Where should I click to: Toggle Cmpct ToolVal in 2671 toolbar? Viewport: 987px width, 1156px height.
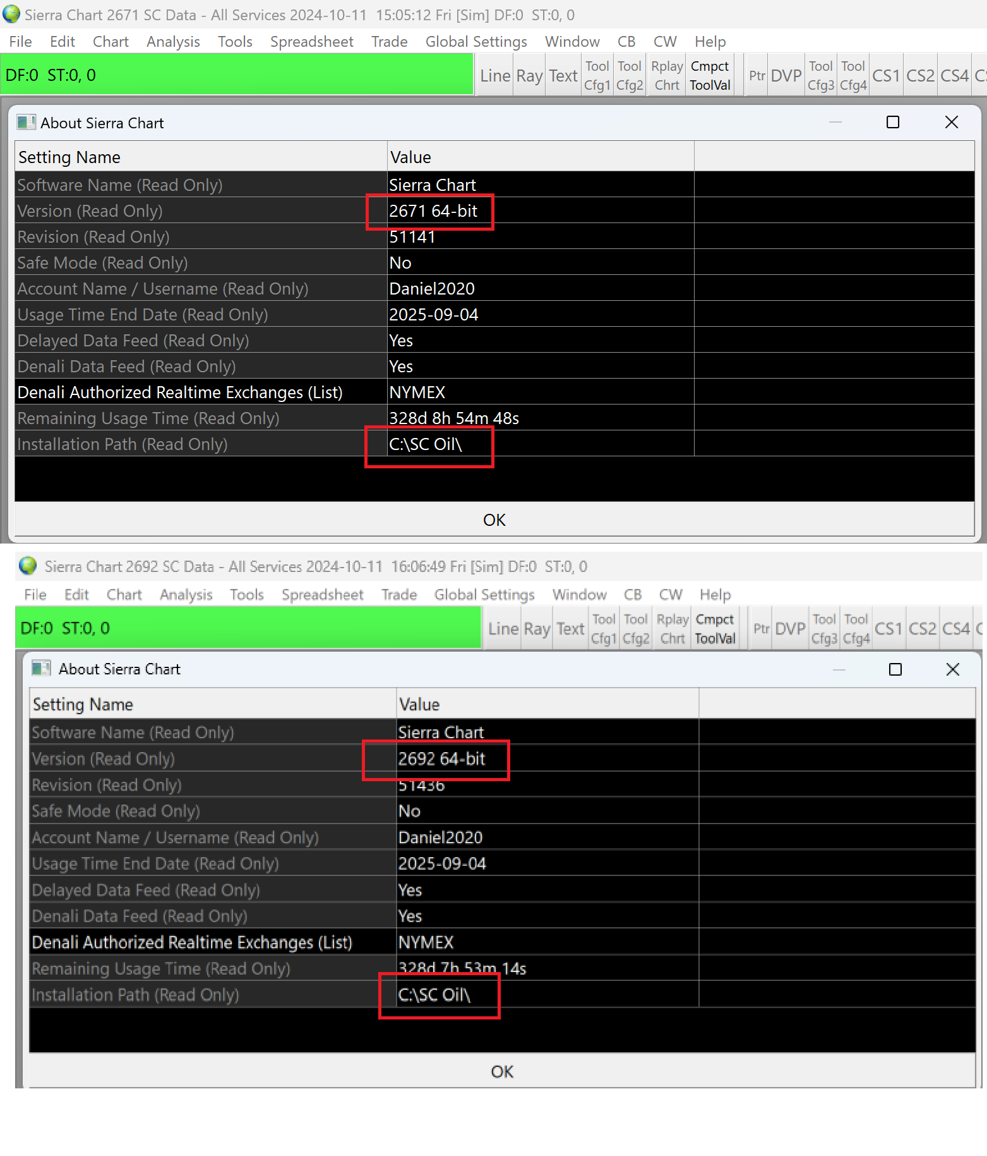(x=710, y=76)
